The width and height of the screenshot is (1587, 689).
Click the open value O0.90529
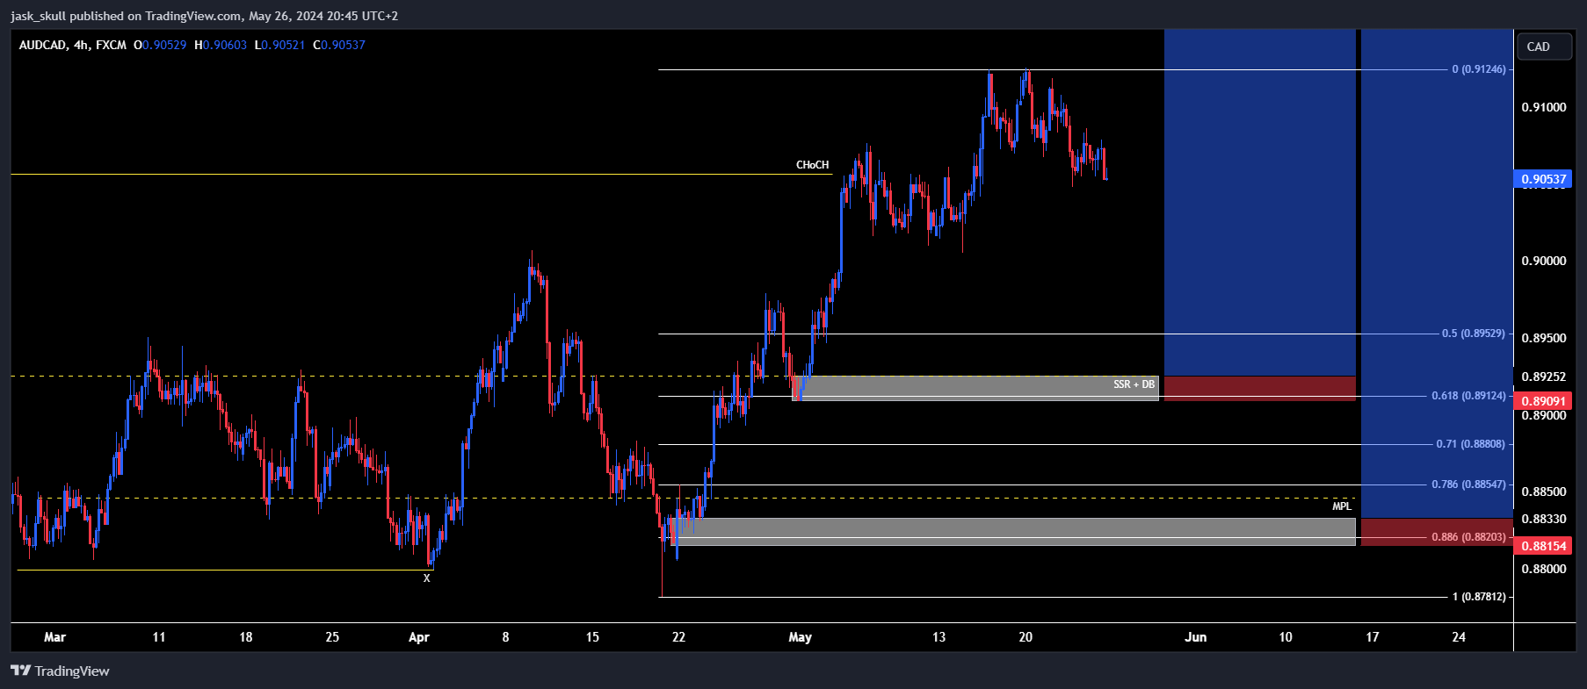[x=160, y=45]
